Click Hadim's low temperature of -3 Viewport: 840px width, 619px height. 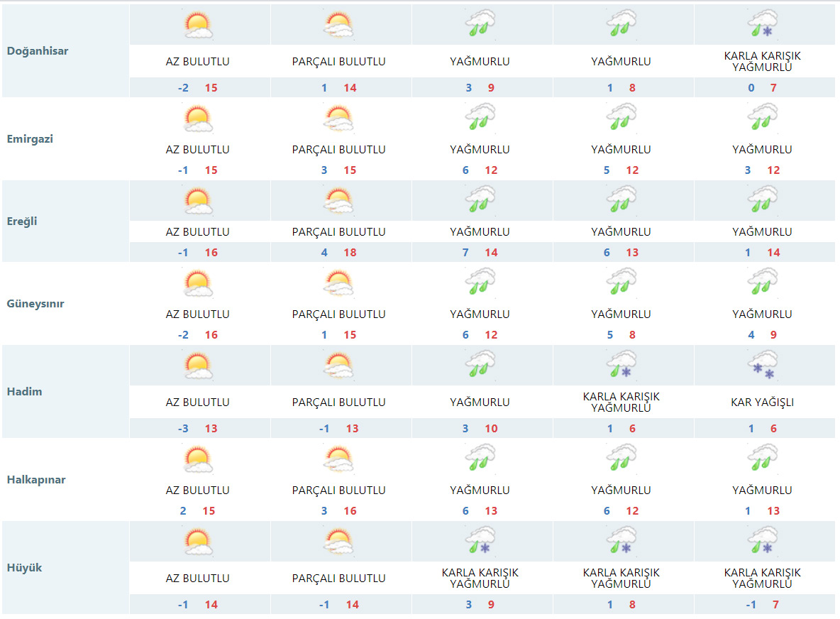[184, 429]
